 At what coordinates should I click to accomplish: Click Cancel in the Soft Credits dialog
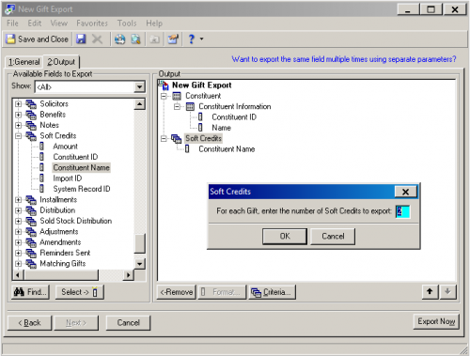pos(333,236)
